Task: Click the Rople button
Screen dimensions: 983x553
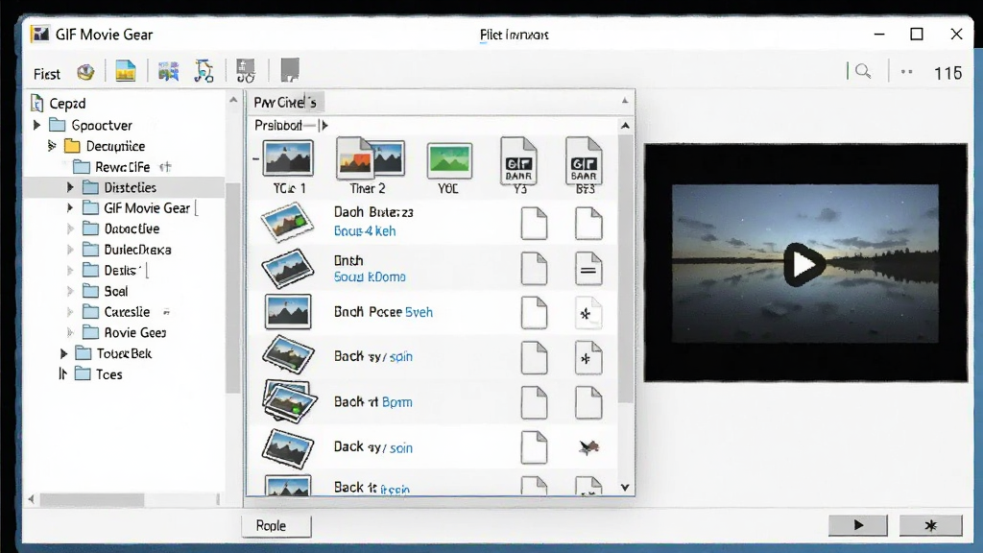Action: (276, 525)
